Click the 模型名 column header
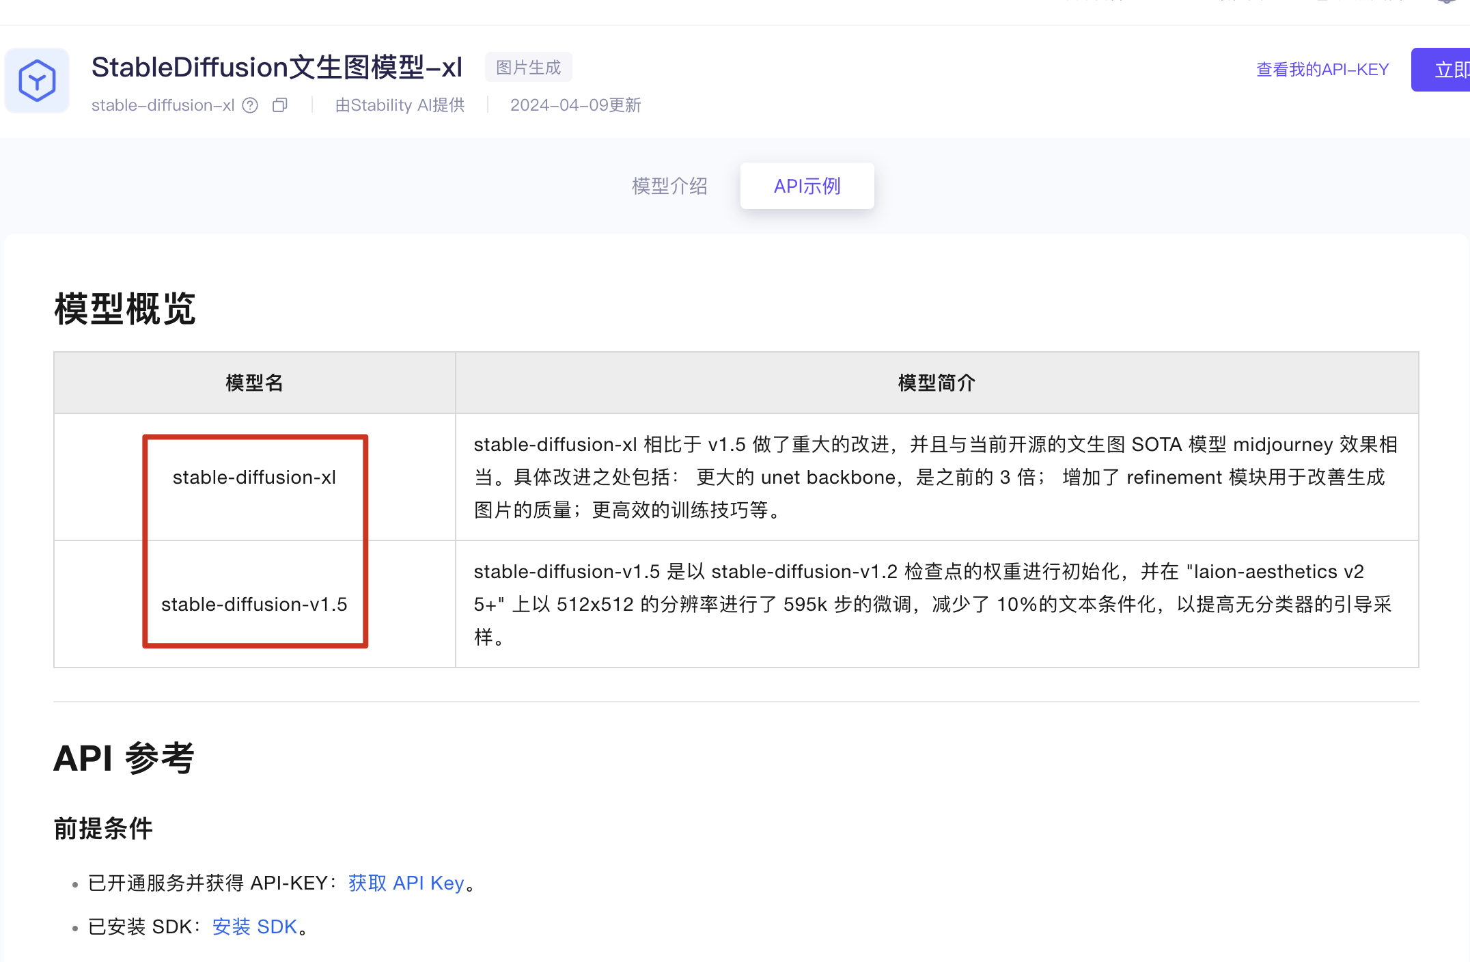 [255, 383]
